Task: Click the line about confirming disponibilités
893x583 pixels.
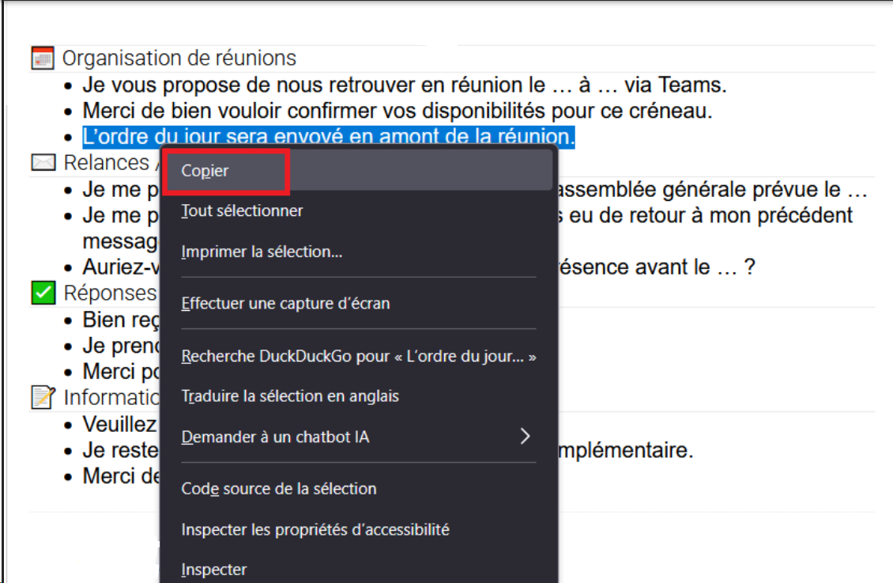Action: click(398, 110)
